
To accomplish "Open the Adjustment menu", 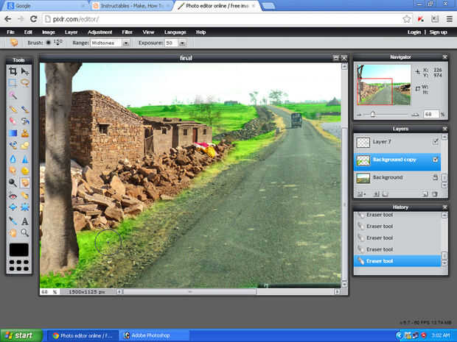I will tap(100, 32).
